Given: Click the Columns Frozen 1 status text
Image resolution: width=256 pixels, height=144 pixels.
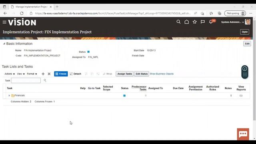Looking at the screenshot, I should tap(44, 102).
